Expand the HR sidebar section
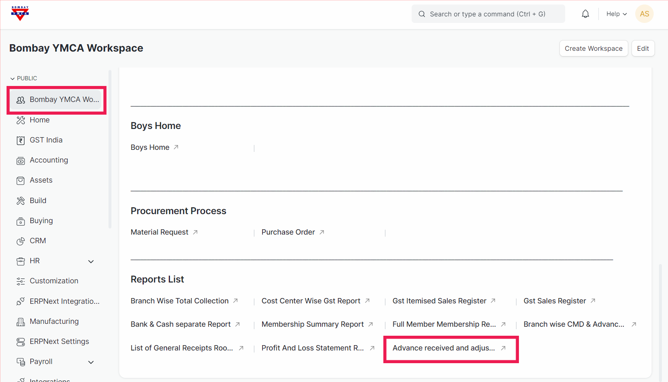Viewport: 668px width, 382px height. [x=91, y=261]
